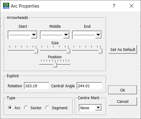This screenshot has height=119, width=141.
Task: Select the Sector radio button
Action: (26, 108)
